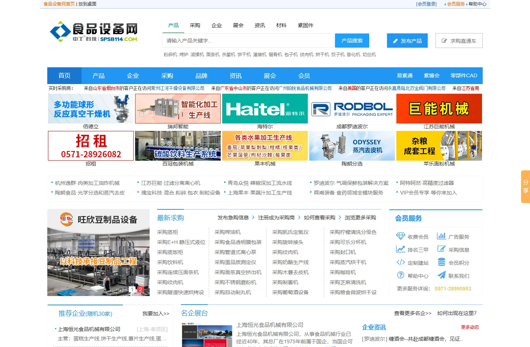Click the 食品设备网 site logo
This screenshot has width=530, height=347.
click(94, 32)
